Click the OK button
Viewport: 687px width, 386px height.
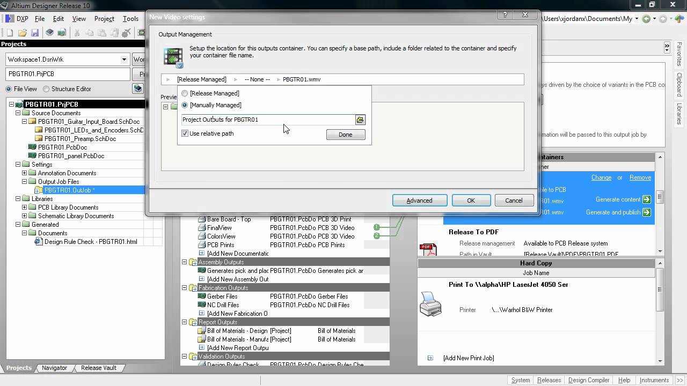tap(471, 201)
